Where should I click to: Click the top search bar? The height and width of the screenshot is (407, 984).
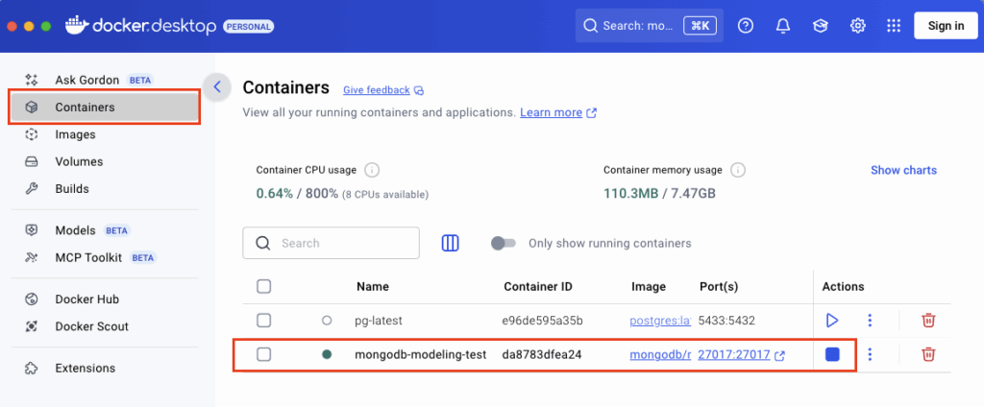pos(650,26)
